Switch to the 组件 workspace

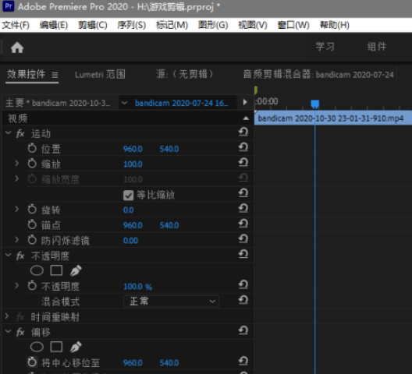pos(377,47)
